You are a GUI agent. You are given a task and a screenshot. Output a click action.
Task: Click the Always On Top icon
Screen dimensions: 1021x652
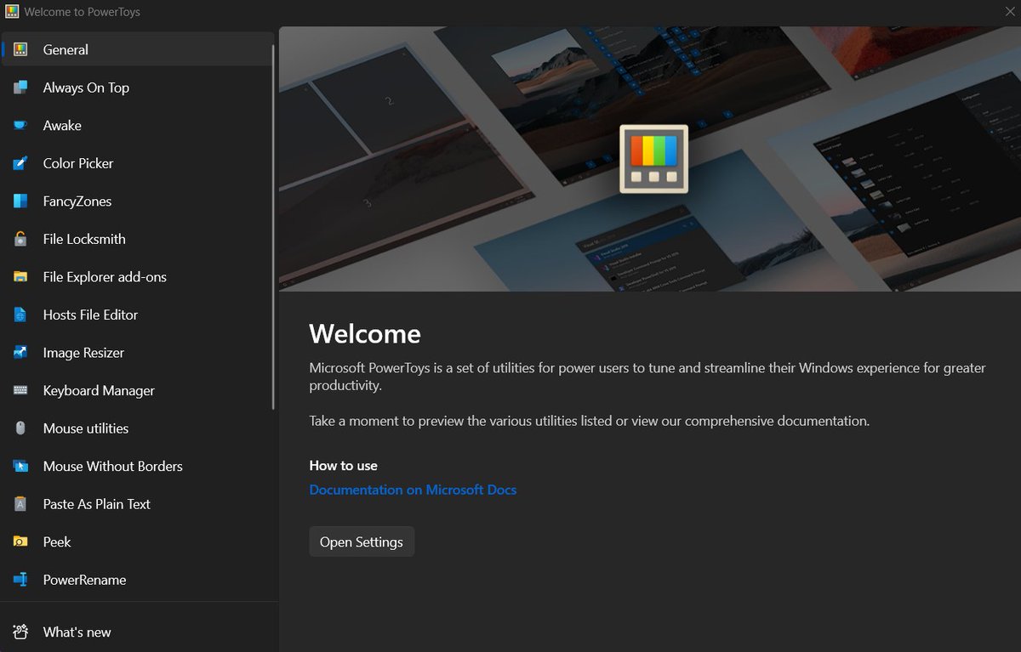click(20, 88)
